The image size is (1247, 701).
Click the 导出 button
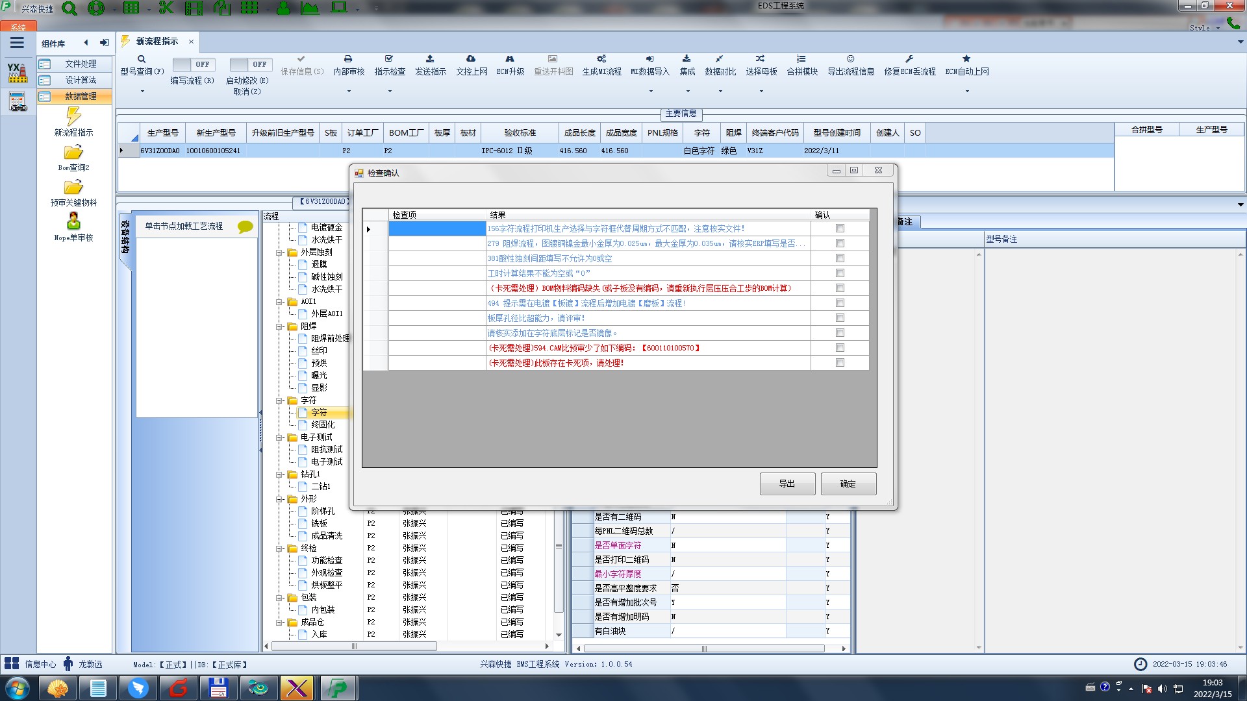pyautogui.click(x=787, y=484)
